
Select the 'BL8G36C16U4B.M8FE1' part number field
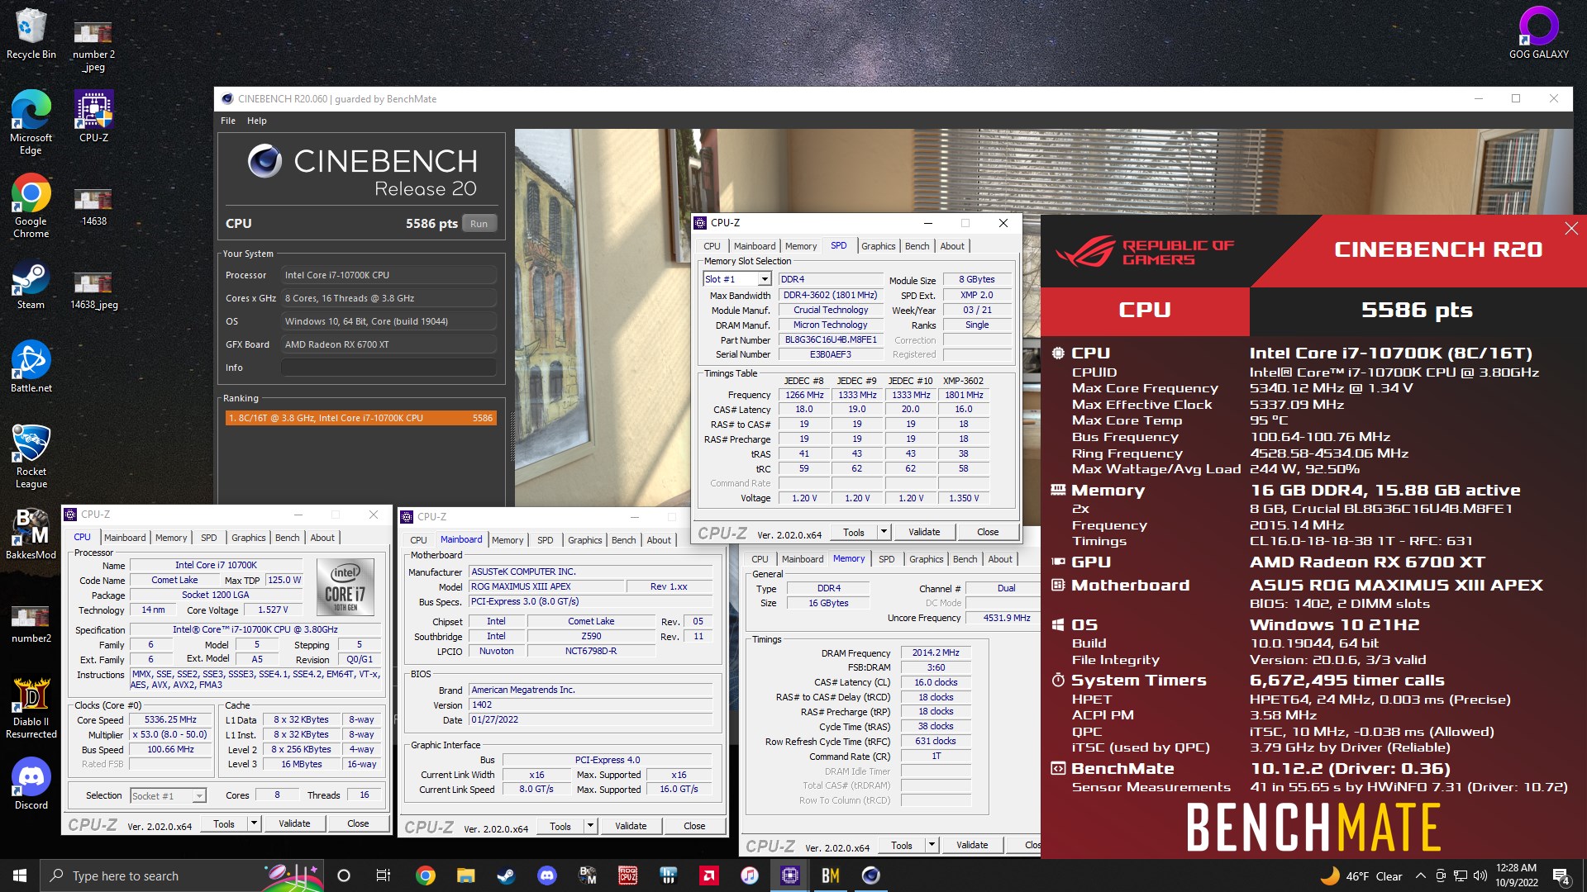830,339
